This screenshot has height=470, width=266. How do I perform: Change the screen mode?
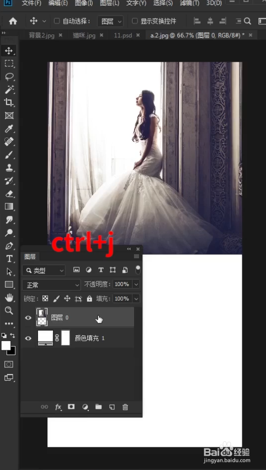(x=9, y=378)
